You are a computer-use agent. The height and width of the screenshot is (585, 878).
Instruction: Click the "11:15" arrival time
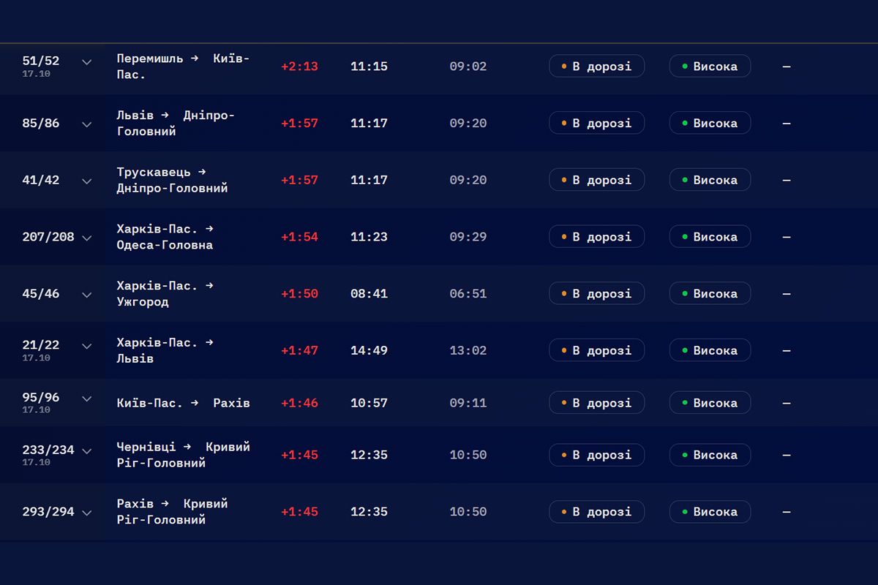click(369, 67)
